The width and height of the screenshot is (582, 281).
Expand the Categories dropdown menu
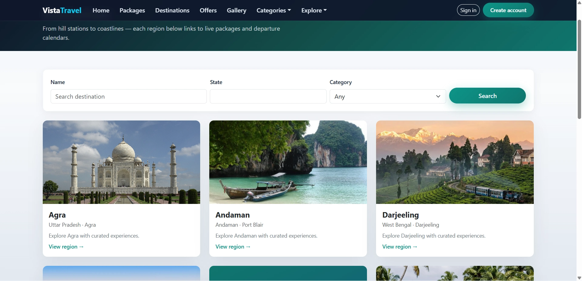(x=274, y=10)
